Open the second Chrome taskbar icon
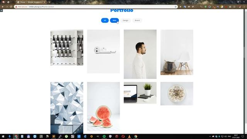Viewport: 247px width, 139px height. [135, 136]
